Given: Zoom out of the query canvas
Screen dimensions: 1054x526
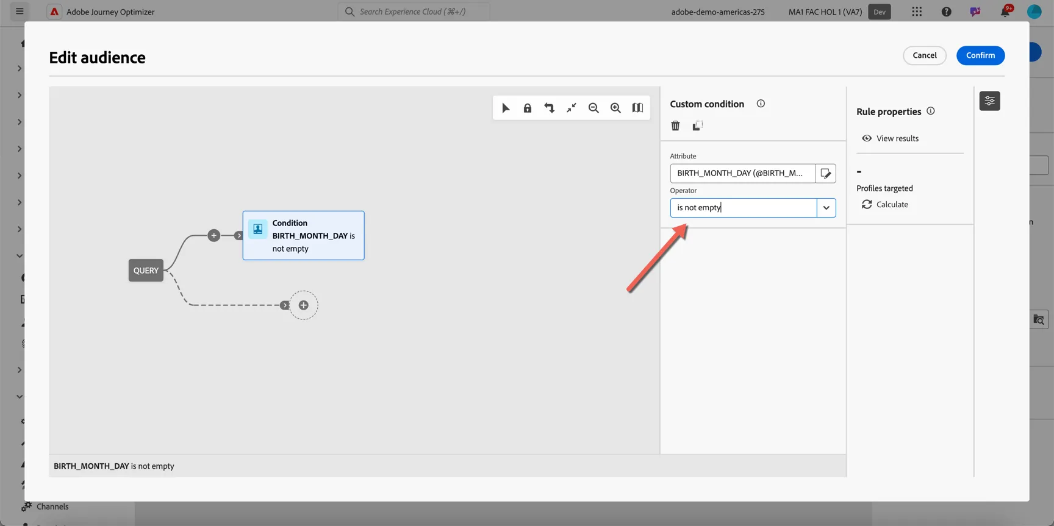Looking at the screenshot, I should (x=593, y=108).
